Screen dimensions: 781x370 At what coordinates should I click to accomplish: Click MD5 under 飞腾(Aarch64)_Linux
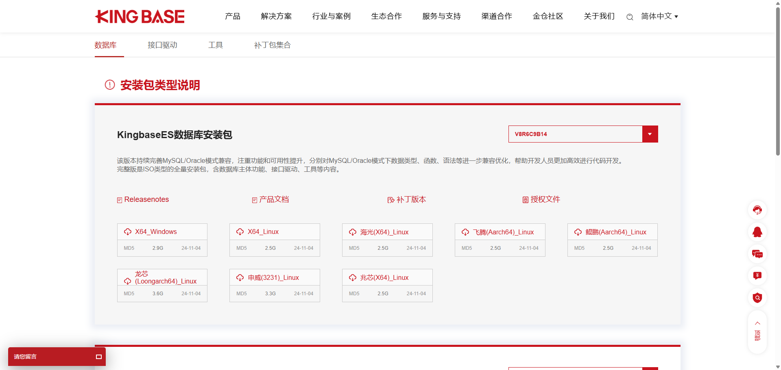tap(467, 248)
